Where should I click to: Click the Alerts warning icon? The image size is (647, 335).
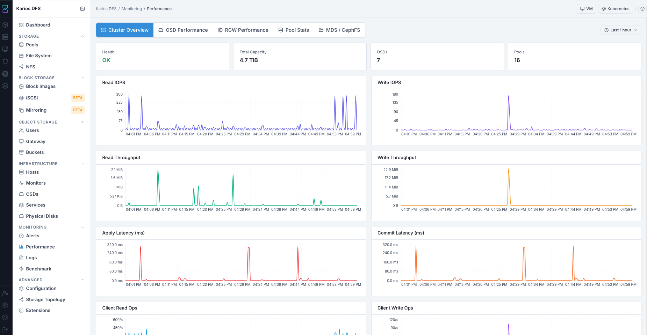(21, 236)
